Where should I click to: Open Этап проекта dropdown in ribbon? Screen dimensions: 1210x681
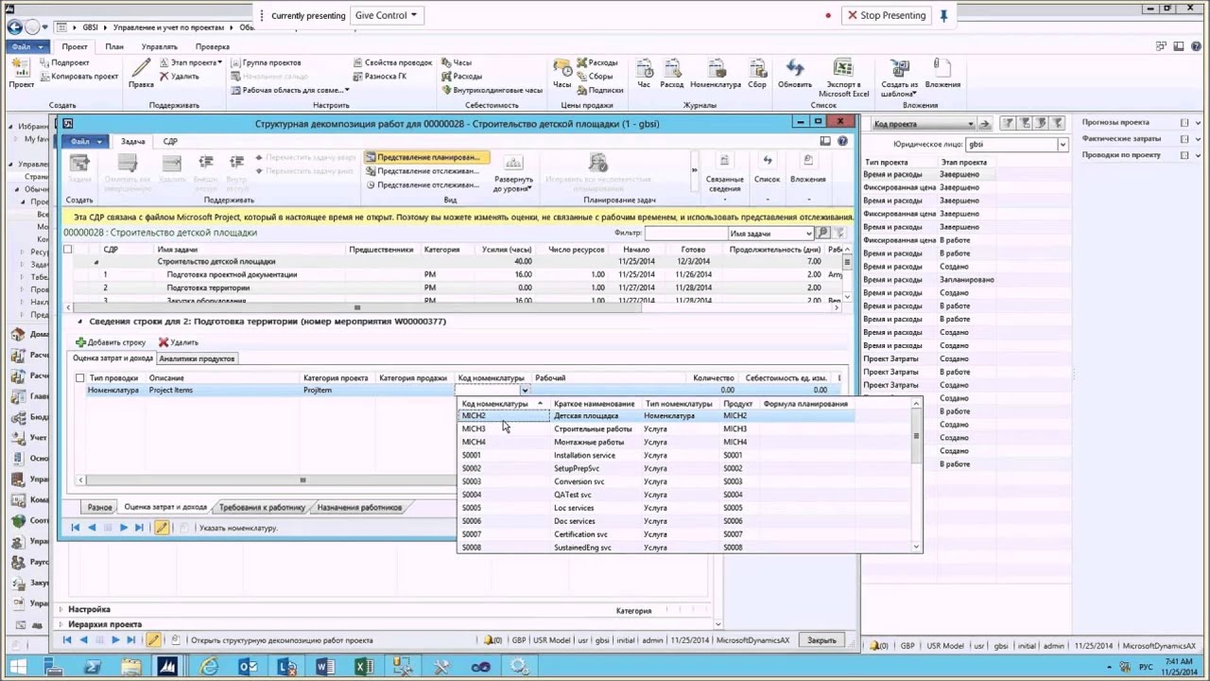[190, 62]
